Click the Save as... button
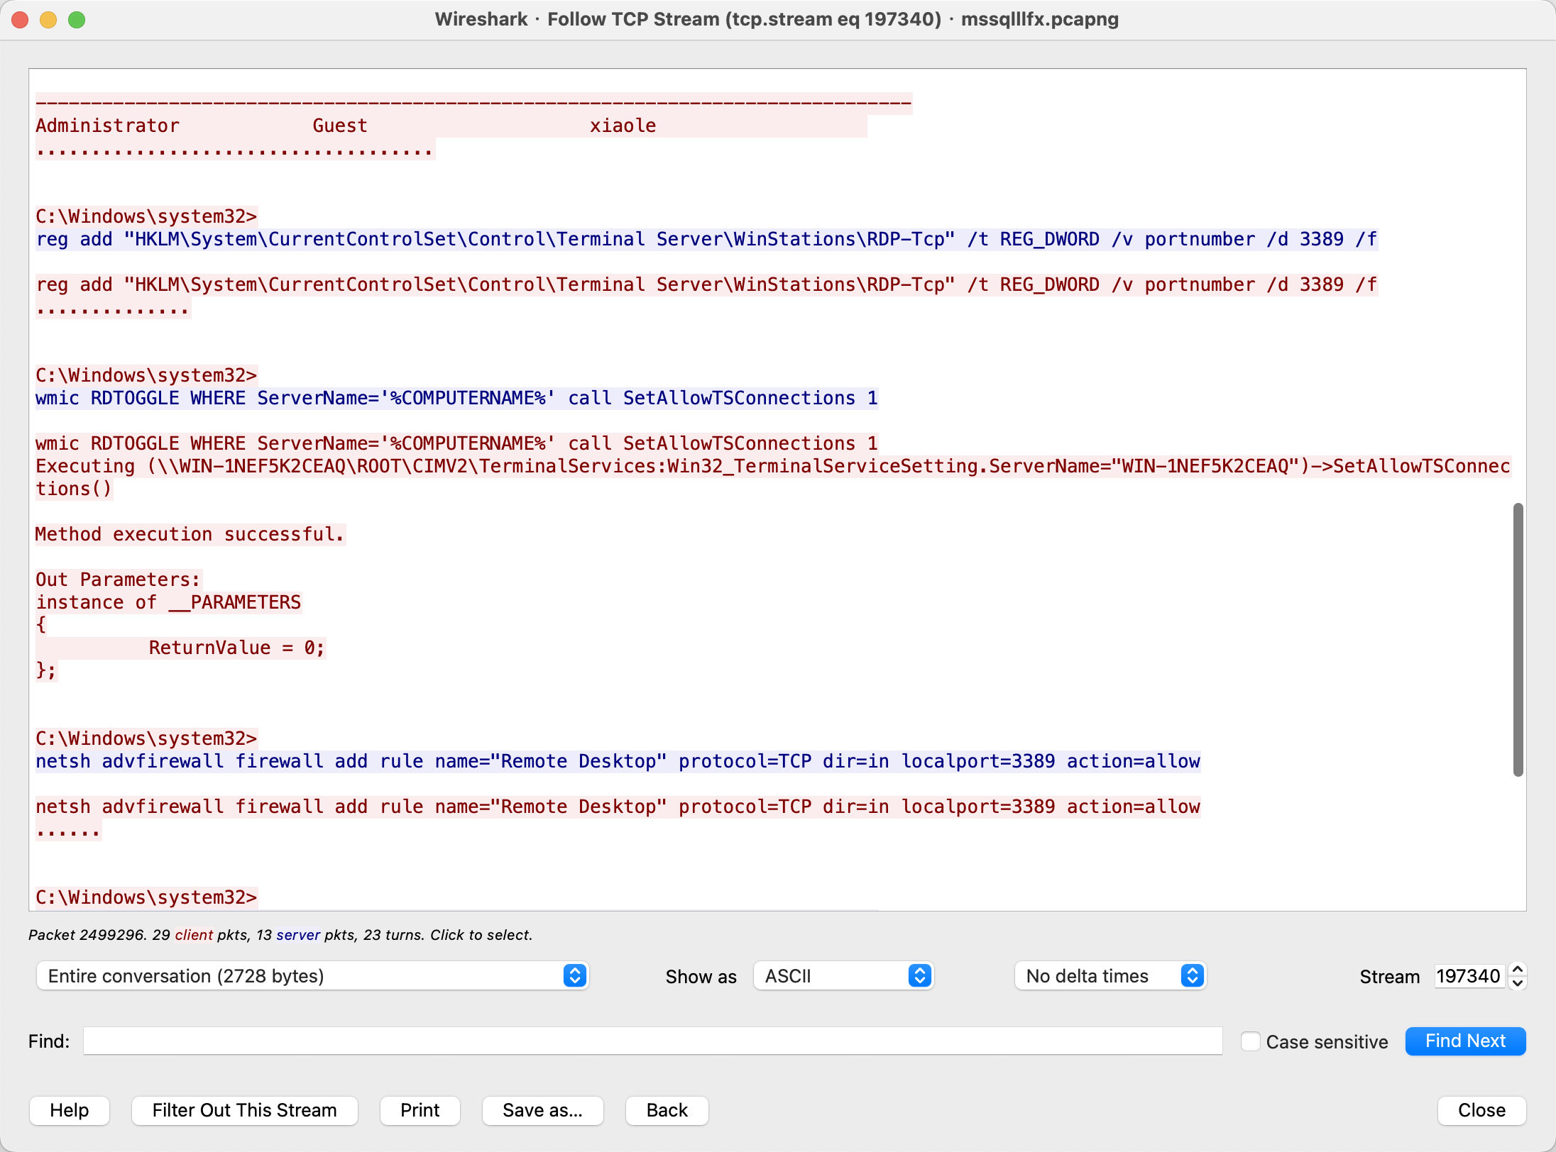 pos(542,1110)
